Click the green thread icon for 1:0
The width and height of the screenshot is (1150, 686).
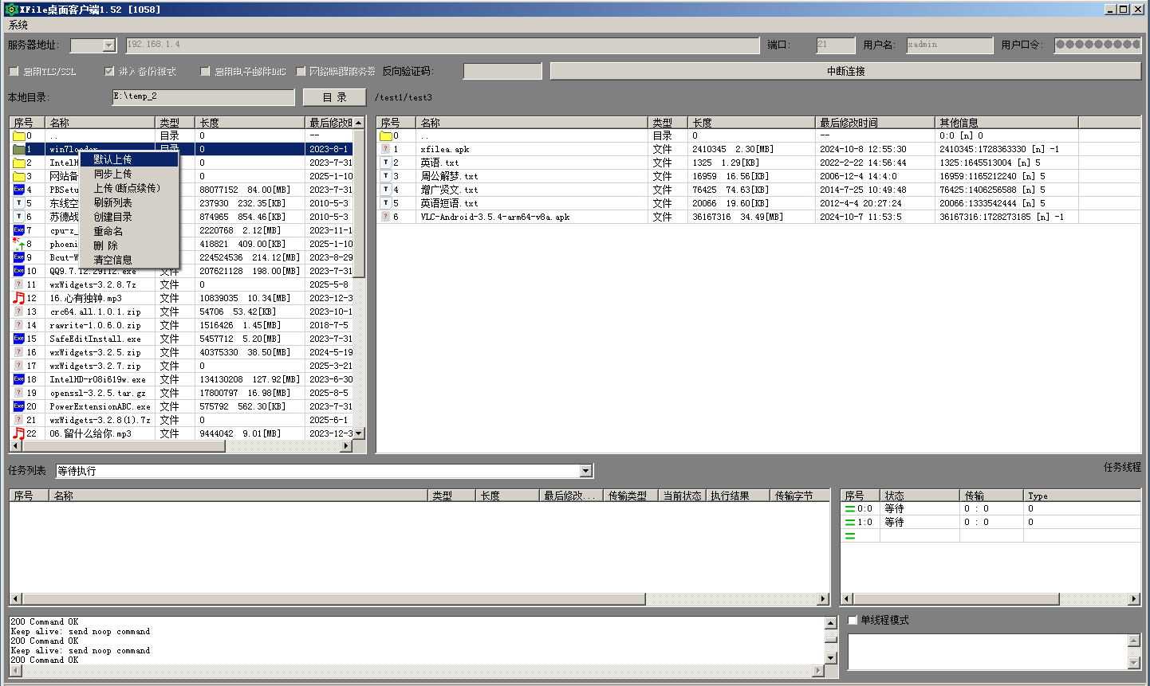point(850,523)
